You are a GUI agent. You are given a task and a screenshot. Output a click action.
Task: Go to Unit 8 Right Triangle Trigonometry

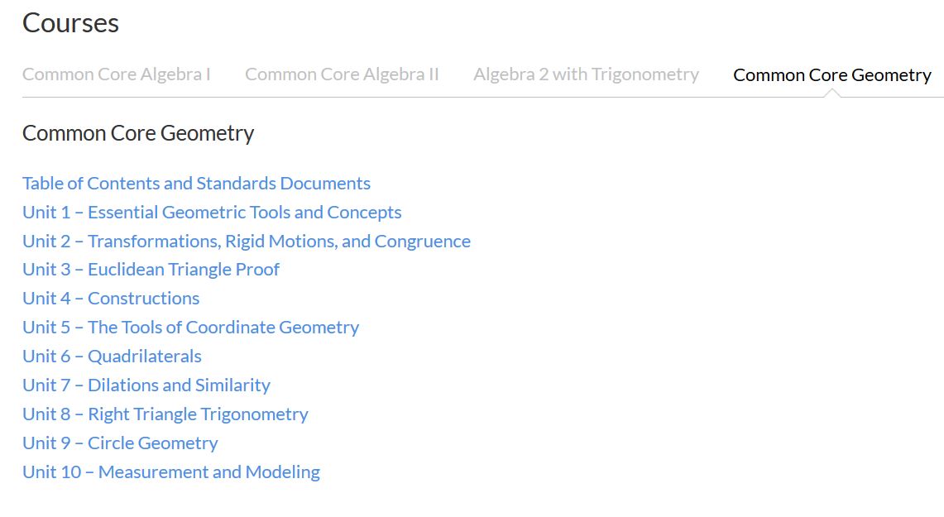pyautogui.click(x=165, y=414)
